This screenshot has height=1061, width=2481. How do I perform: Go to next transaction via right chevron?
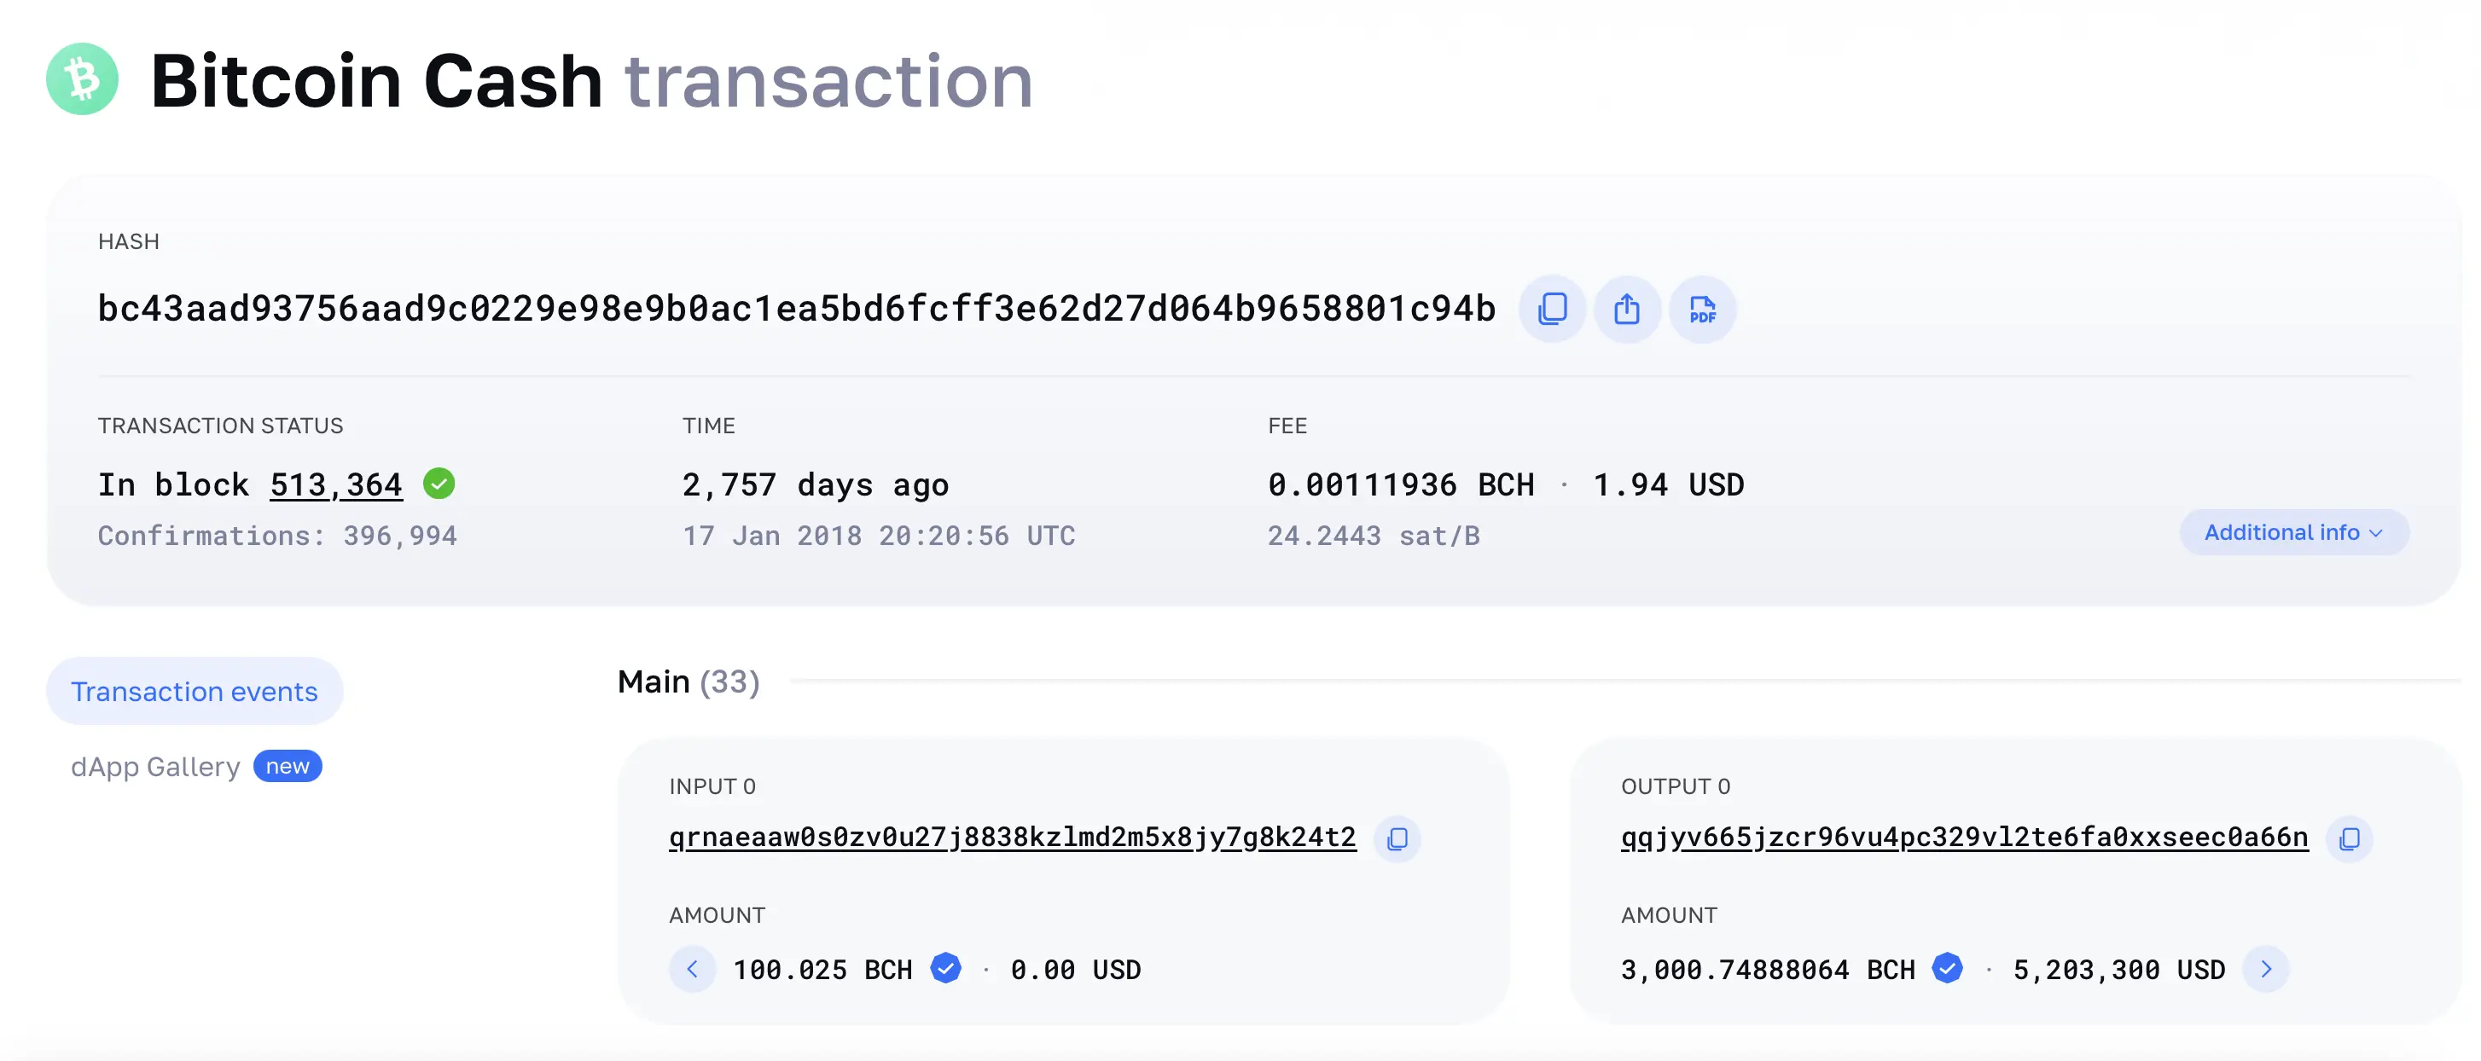coord(2266,969)
